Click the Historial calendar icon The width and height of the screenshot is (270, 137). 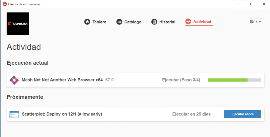click(x=154, y=22)
